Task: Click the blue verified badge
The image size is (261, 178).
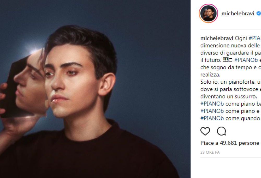Action: (258, 14)
